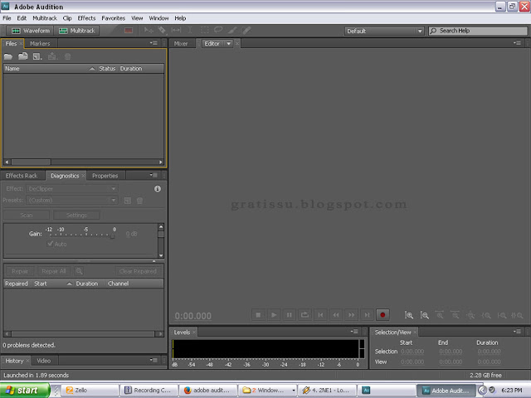Select the Paintbrush Selection tool

point(232,31)
